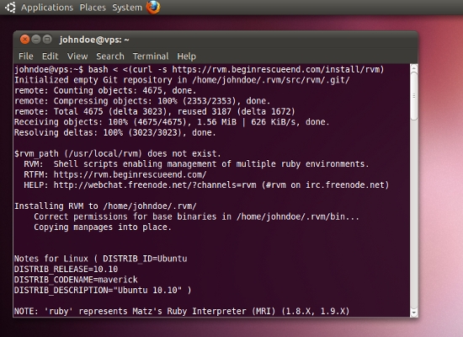This screenshot has width=463, height=337.
Task: Click the Ubuntu logo icon
Action: (10, 7)
